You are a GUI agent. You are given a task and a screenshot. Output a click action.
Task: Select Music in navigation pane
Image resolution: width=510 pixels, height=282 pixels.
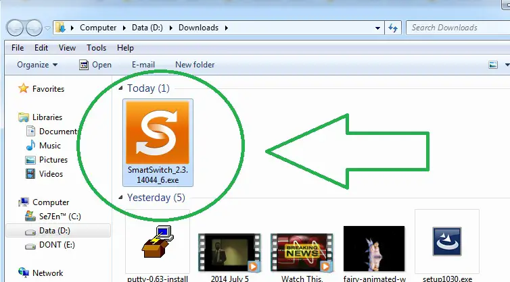pyautogui.click(x=50, y=145)
